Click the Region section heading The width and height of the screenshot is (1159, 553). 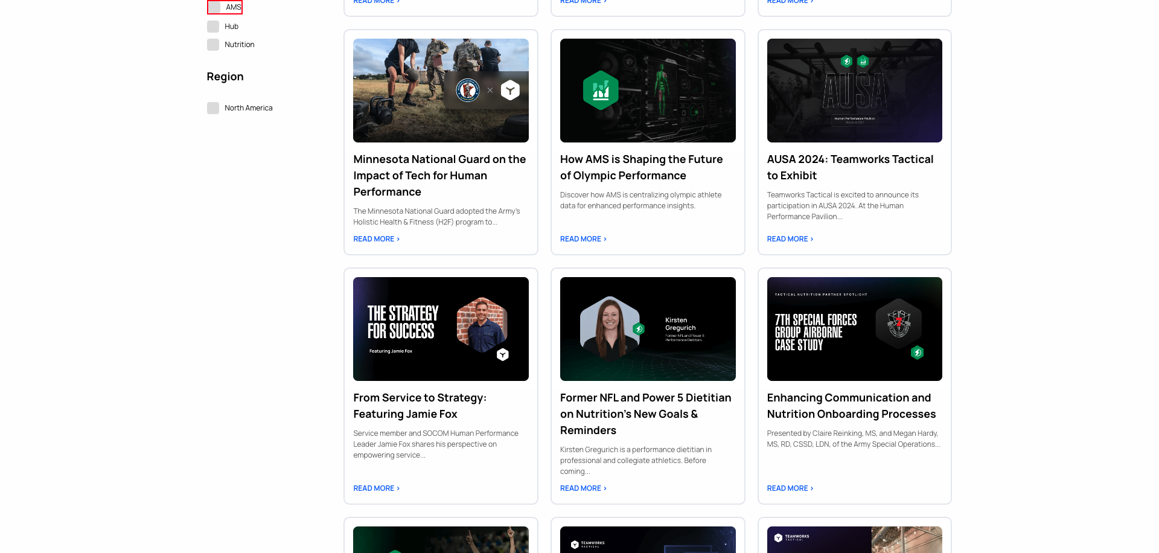coord(225,76)
